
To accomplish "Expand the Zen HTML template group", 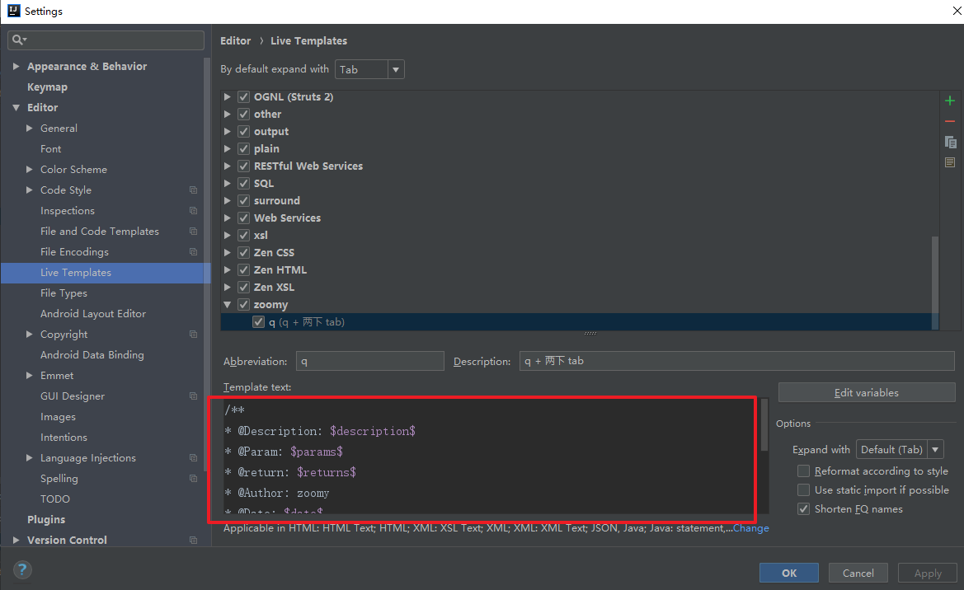I will coord(228,269).
